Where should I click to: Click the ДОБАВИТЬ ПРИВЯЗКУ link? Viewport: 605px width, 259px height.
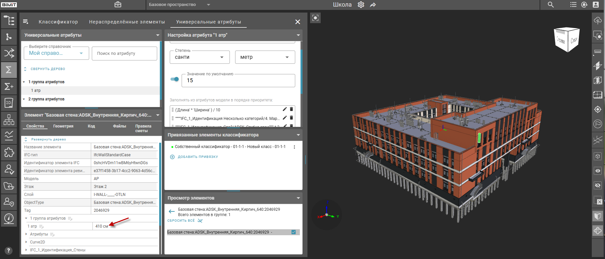point(197,157)
